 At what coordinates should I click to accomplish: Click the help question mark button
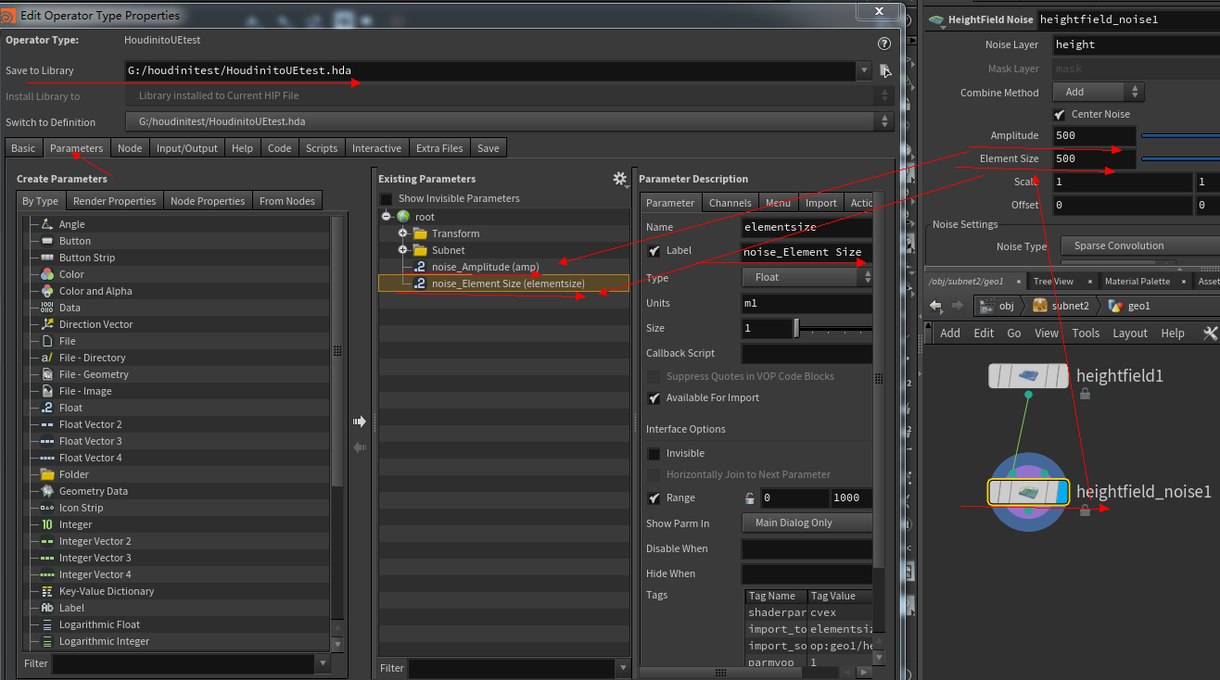[x=883, y=43]
